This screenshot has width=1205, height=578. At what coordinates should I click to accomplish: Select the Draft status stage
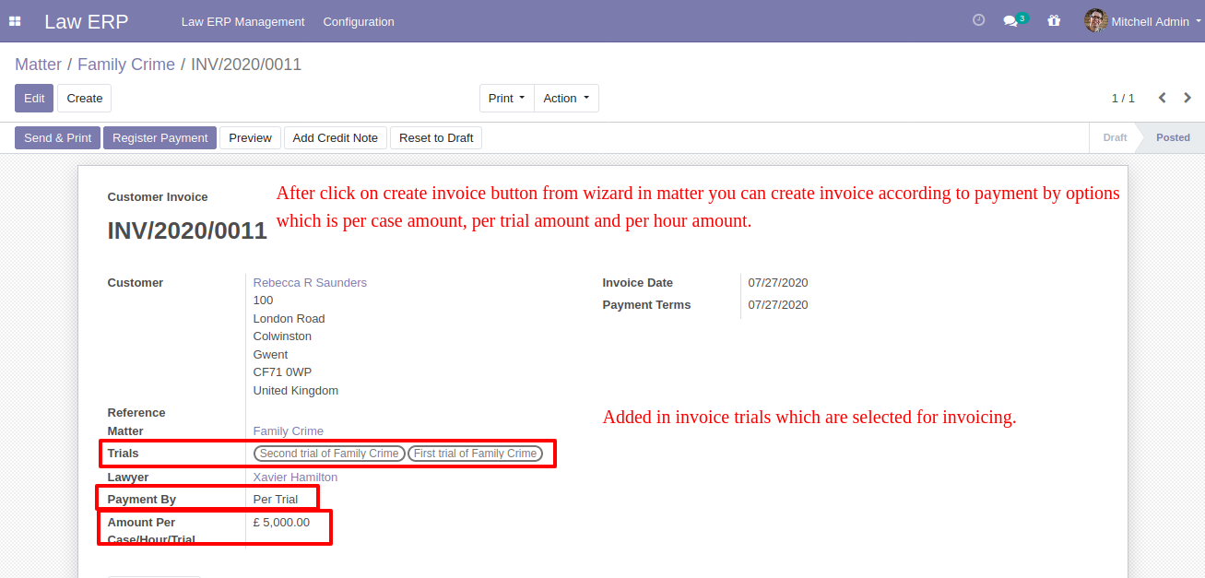[x=1115, y=137]
